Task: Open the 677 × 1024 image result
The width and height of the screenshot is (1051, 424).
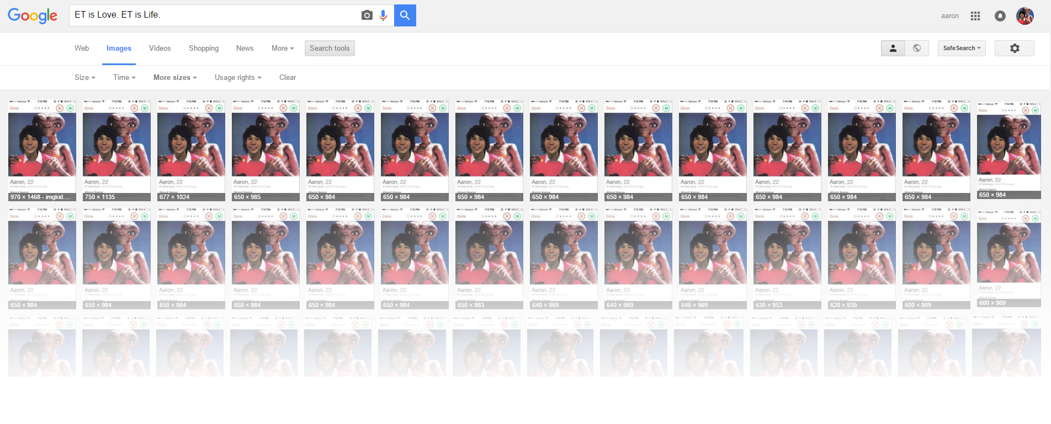Action: coord(191,150)
